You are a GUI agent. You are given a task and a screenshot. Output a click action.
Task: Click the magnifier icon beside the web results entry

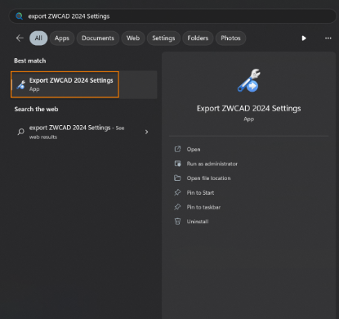tap(21, 132)
